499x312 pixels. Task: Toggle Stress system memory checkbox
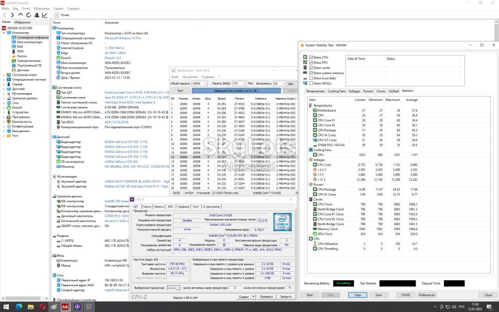point(311,73)
